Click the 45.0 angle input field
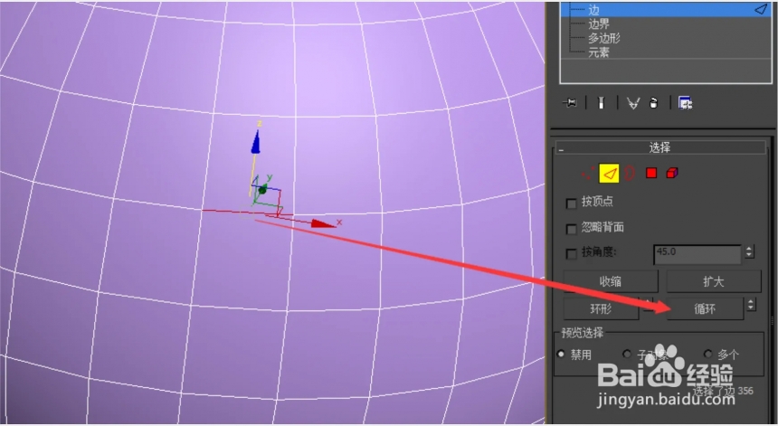The height and width of the screenshot is (426, 778). coord(697,253)
